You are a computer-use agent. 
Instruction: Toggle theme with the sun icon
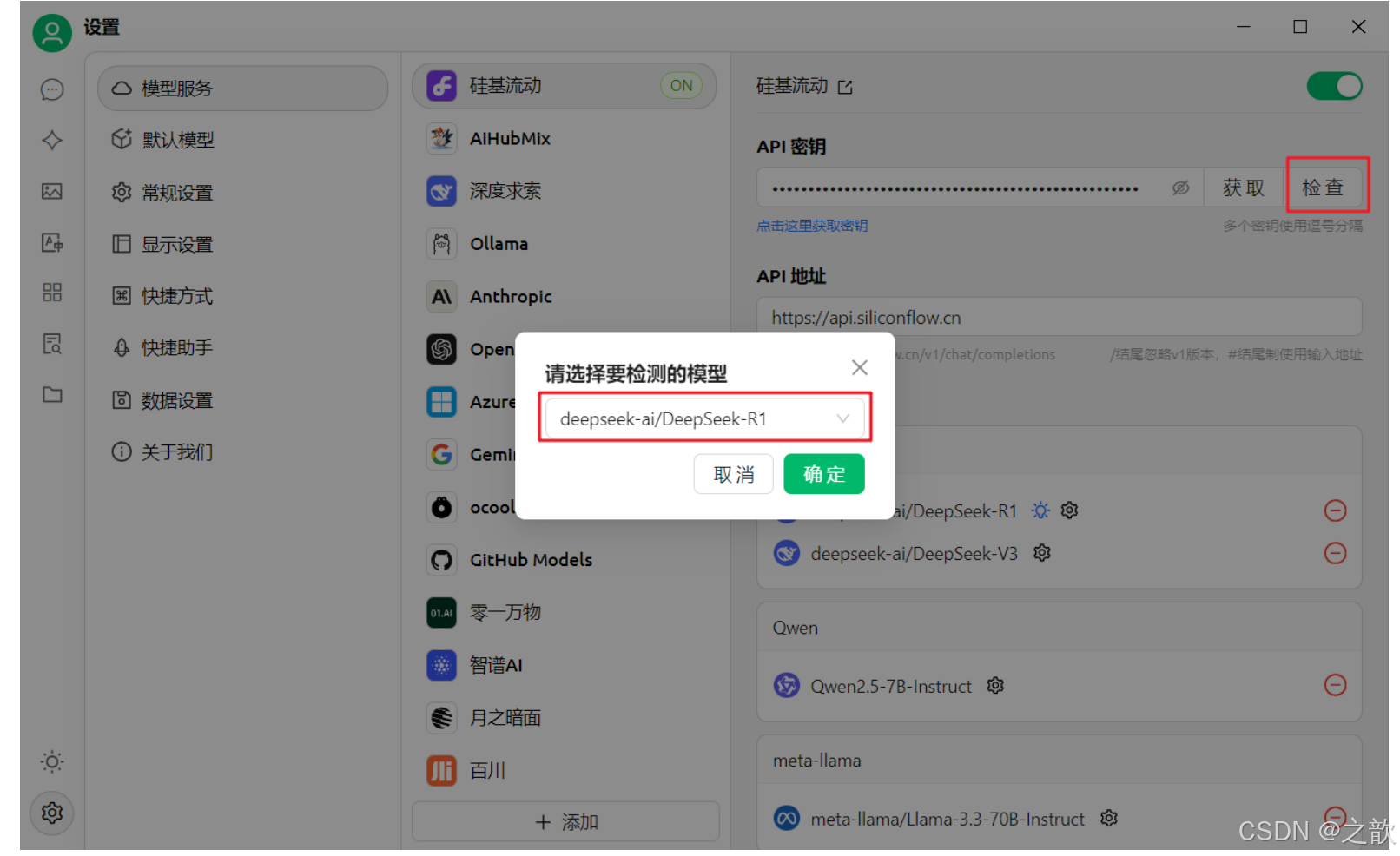click(52, 761)
